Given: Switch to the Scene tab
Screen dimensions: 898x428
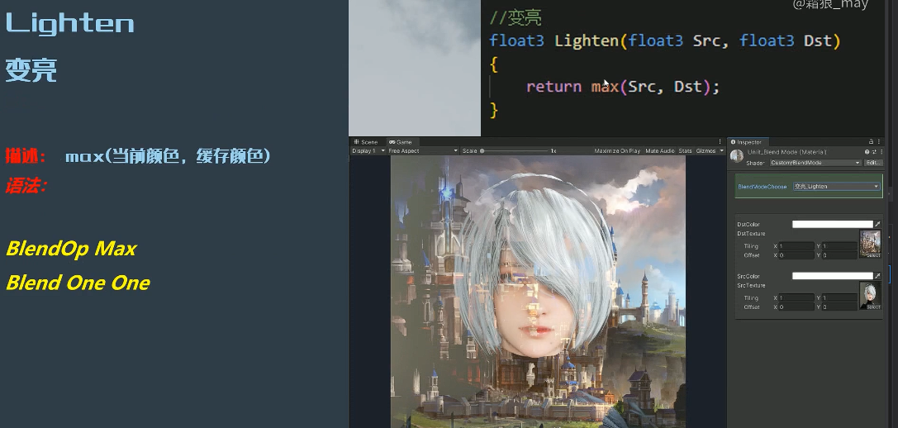Looking at the screenshot, I should pyautogui.click(x=365, y=142).
